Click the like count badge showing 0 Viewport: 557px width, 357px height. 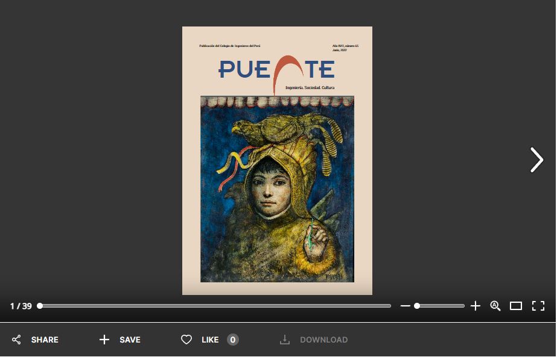233,340
